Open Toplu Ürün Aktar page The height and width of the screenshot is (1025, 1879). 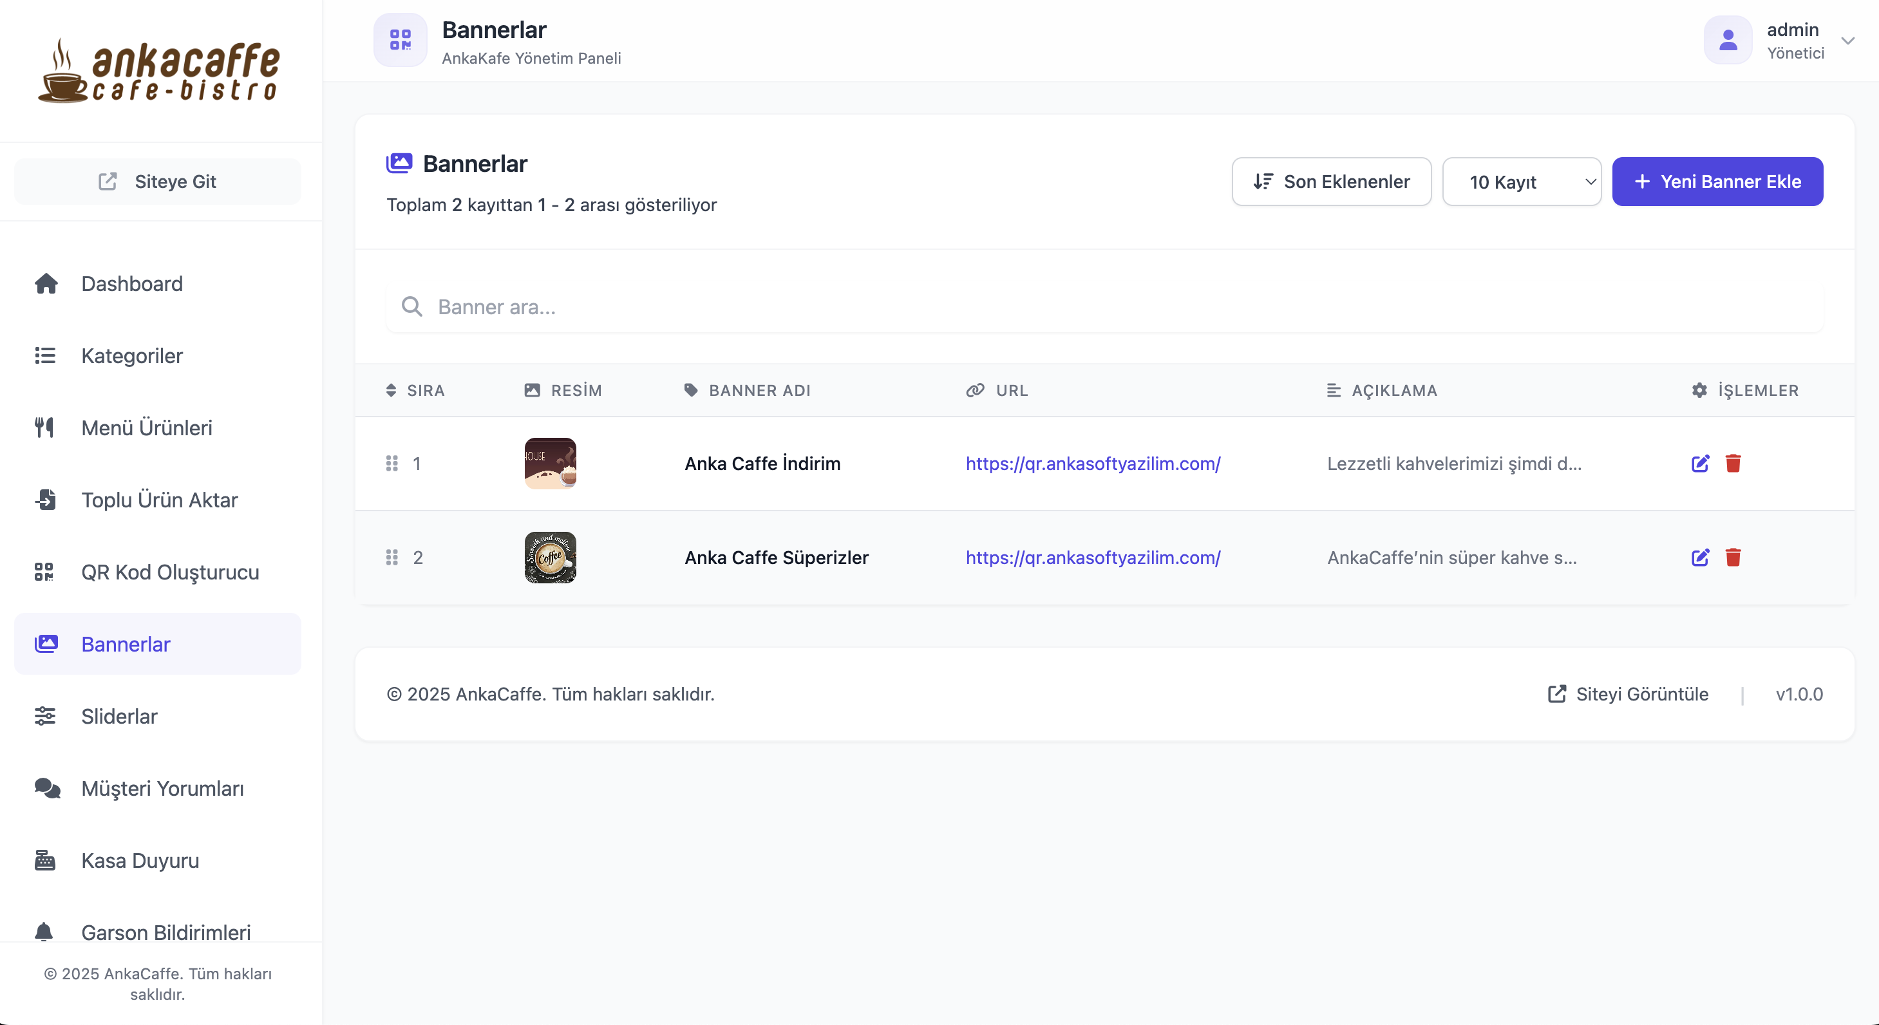click(x=158, y=500)
